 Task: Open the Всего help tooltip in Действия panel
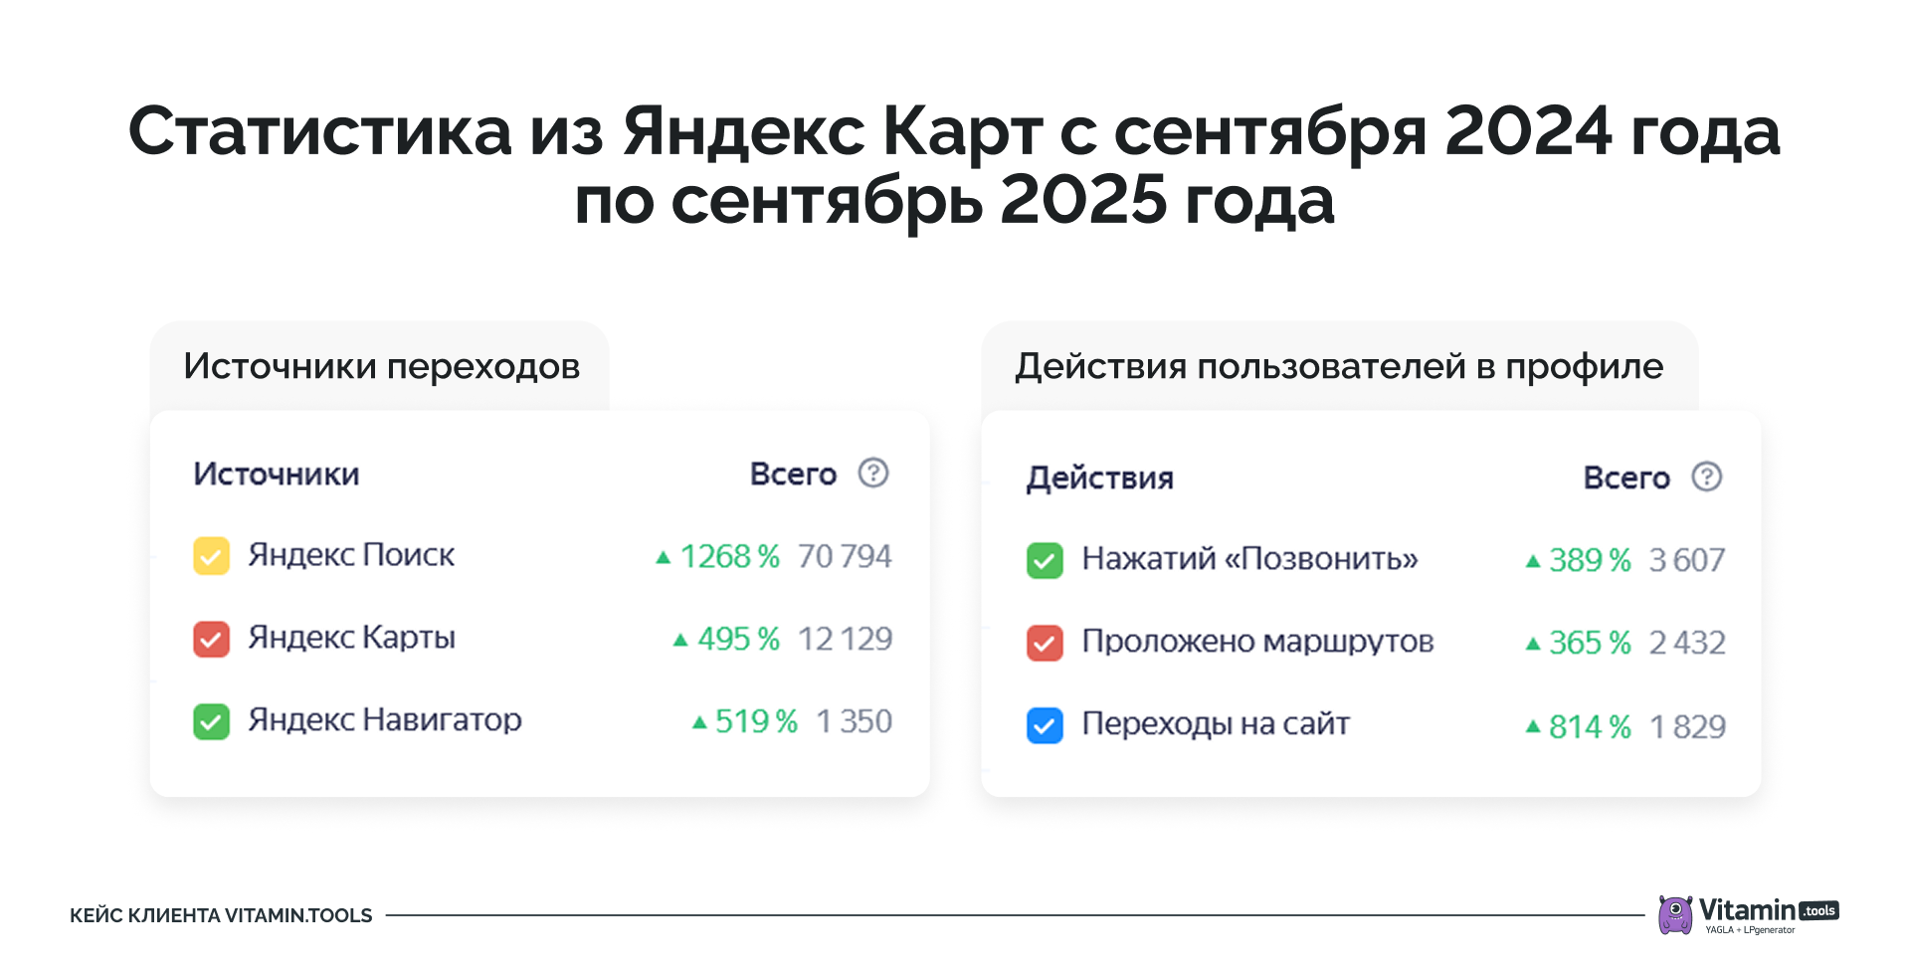[x=1706, y=477]
